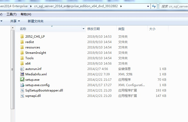Click the setup.exe installer icon
188x122 pixels.
[22, 79]
